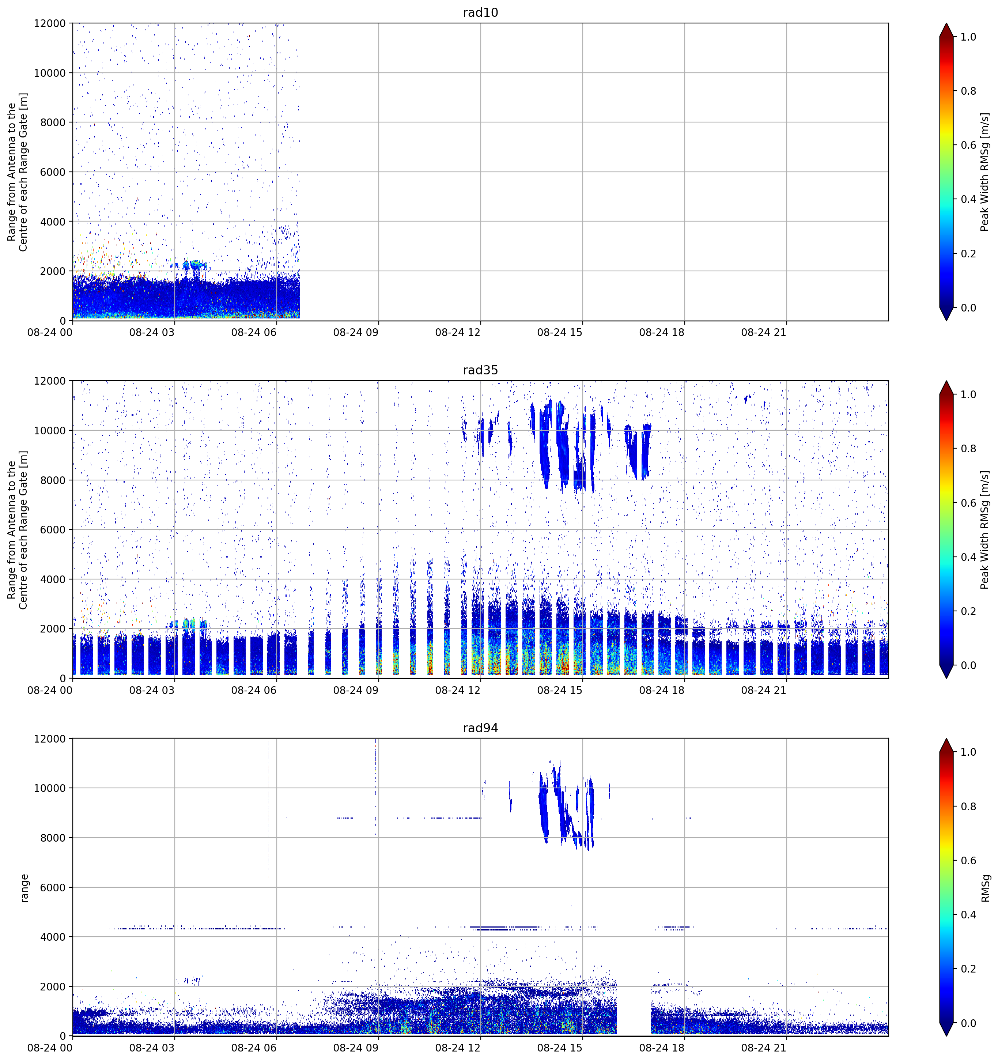Viewport: 998px width, 1061px height.
Task: Click the '08-24 12' tick under rad10
Action: click(x=457, y=332)
